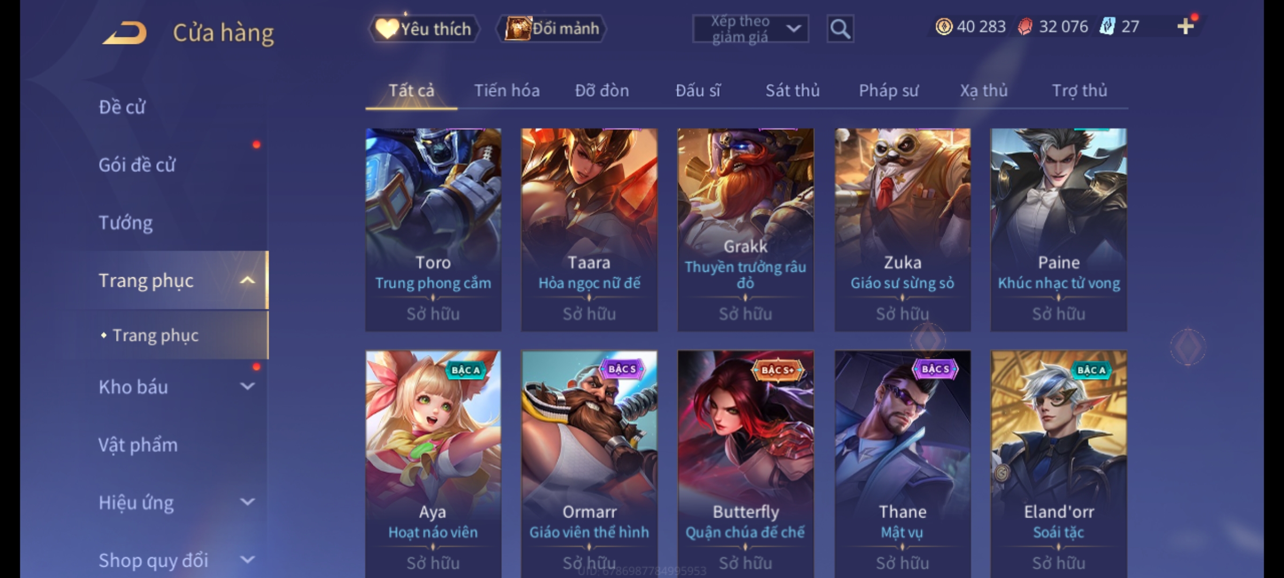Open the Tướng menu item
This screenshot has height=578, width=1284.
[126, 223]
